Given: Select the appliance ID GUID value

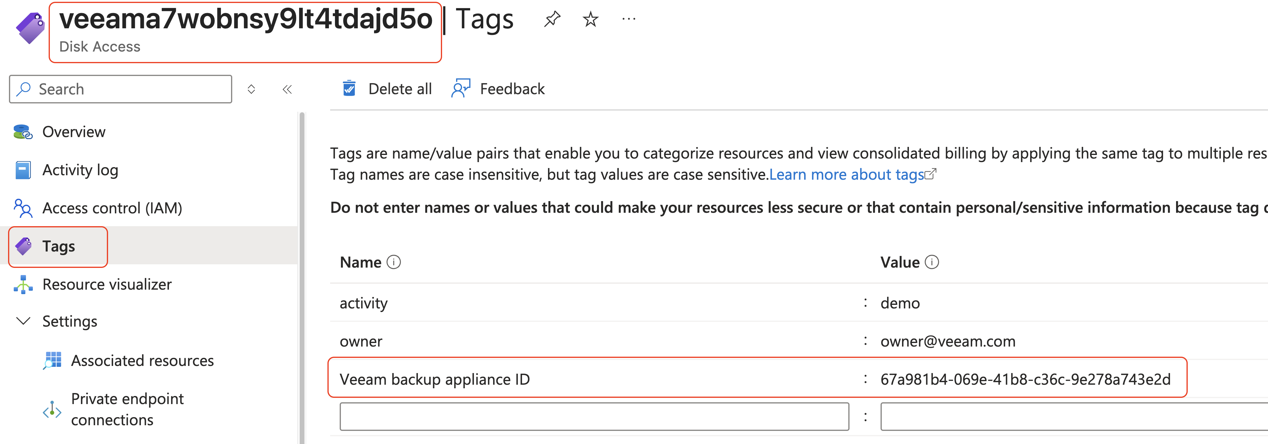Looking at the screenshot, I should (1025, 380).
